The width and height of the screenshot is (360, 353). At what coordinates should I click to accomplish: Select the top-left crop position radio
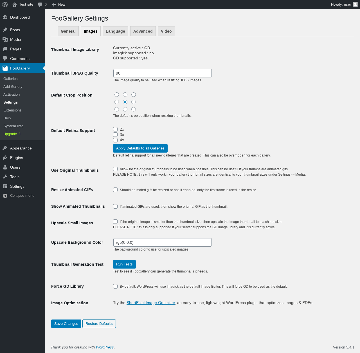point(117,95)
